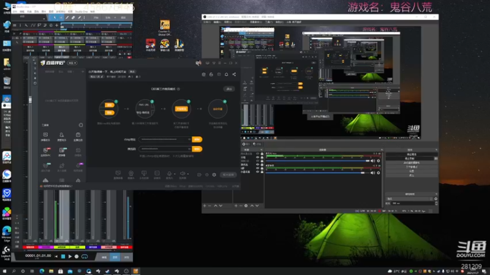Screen dimensions: 490x275
Task: Adjust the second OBS mixer volume slider
Action: 317,173
